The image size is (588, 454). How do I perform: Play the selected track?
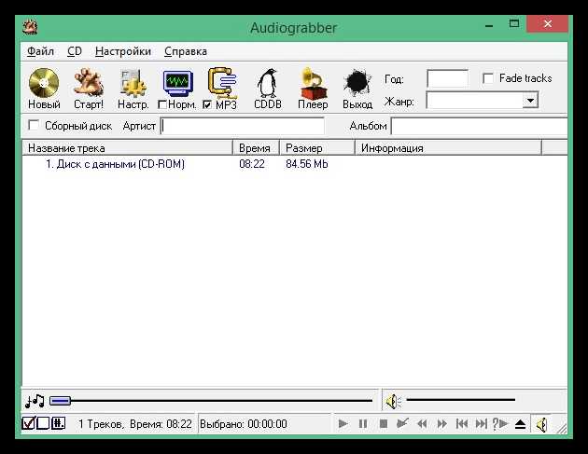pyautogui.click(x=343, y=424)
